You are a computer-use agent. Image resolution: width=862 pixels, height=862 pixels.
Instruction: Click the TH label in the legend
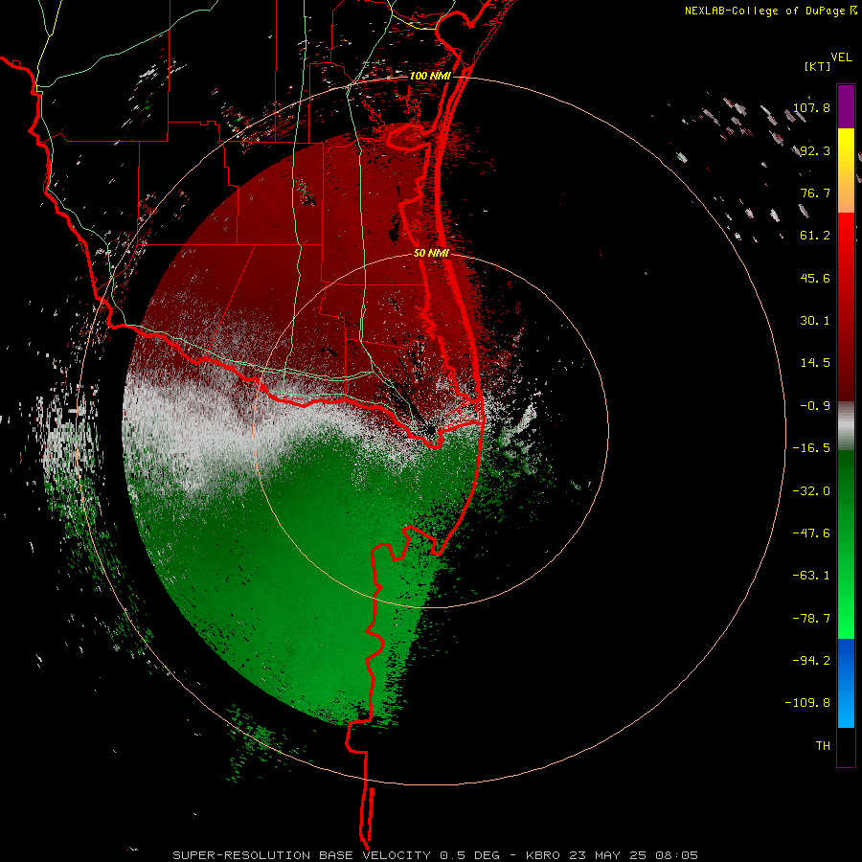point(823,746)
